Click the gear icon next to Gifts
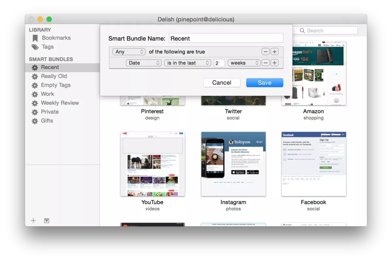Image resolution: width=392 pixels, height=262 pixels. pos(35,121)
